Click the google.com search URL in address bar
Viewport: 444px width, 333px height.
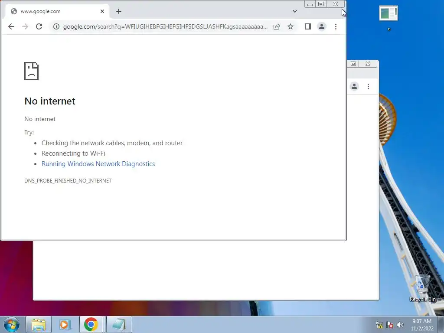[165, 26]
